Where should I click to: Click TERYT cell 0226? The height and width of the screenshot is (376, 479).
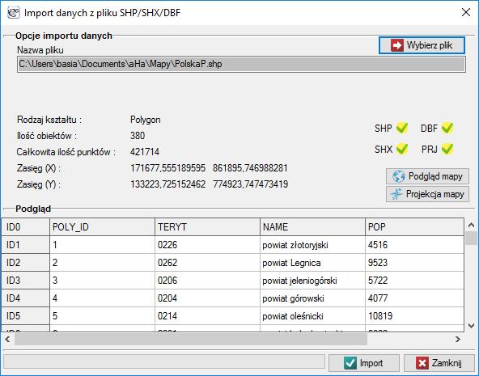pos(207,245)
